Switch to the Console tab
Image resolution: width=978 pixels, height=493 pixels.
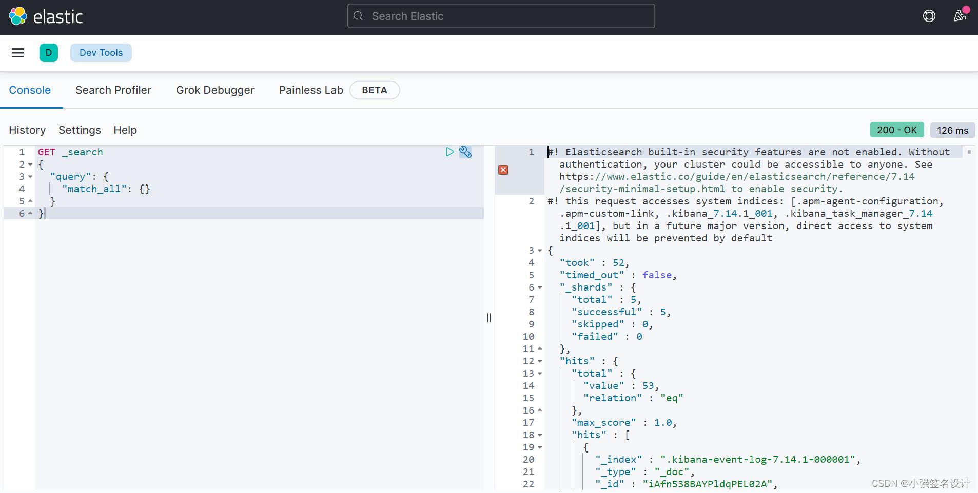pos(30,90)
